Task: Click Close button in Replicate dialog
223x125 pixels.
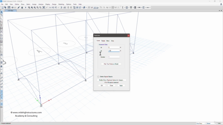Action: tap(111, 85)
